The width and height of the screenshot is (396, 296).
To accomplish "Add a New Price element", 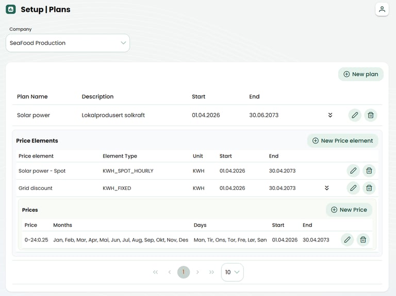I will (x=342, y=141).
